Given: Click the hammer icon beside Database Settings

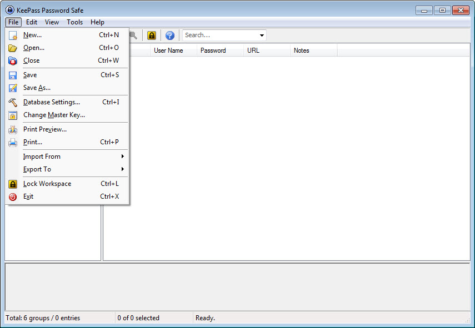Looking at the screenshot, I should [13, 103].
